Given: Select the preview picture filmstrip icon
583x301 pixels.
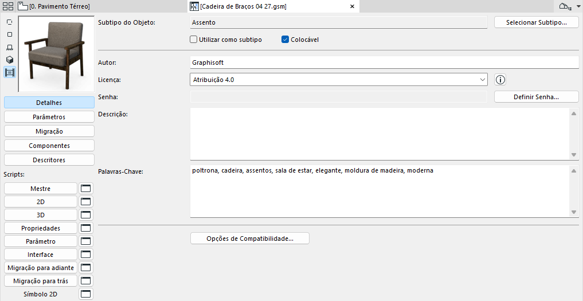Looking at the screenshot, I should (10, 72).
